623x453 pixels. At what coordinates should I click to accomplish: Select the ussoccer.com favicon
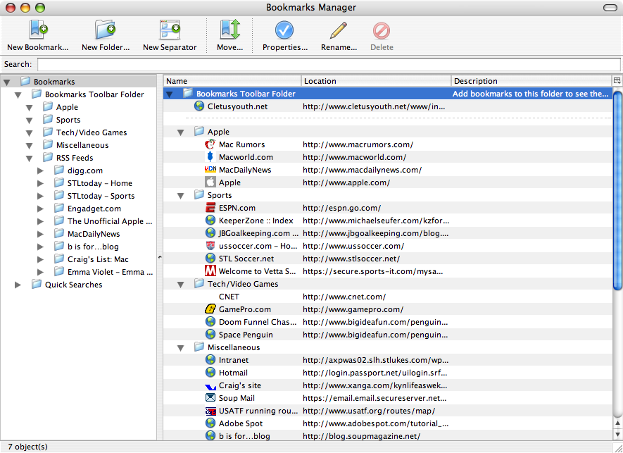pyautogui.click(x=210, y=246)
